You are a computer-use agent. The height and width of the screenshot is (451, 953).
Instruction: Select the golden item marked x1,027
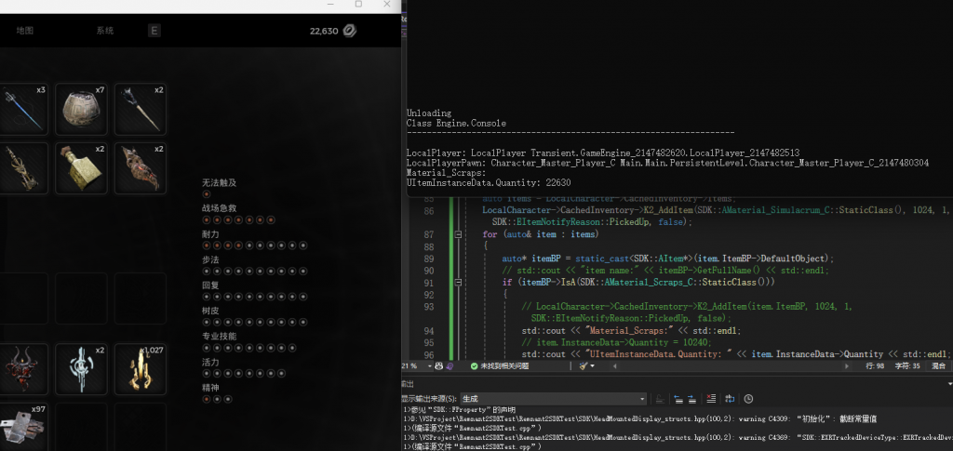pyautogui.click(x=141, y=370)
